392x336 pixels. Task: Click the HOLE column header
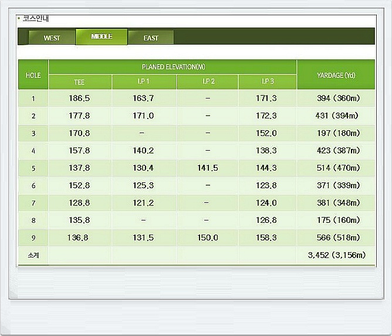click(33, 75)
